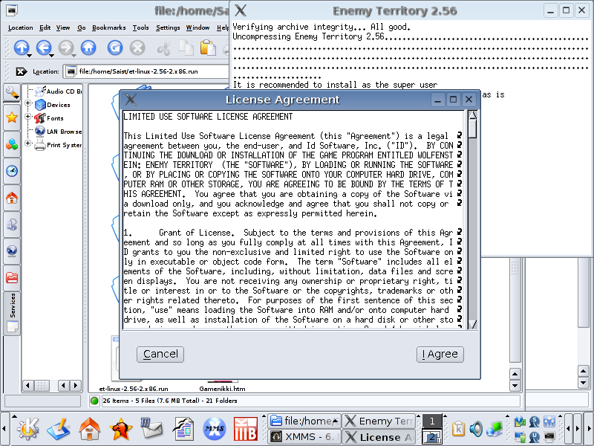The image size is (594, 446).
Task: Reload the page with the Reload icon
Action: pyautogui.click(x=114, y=48)
